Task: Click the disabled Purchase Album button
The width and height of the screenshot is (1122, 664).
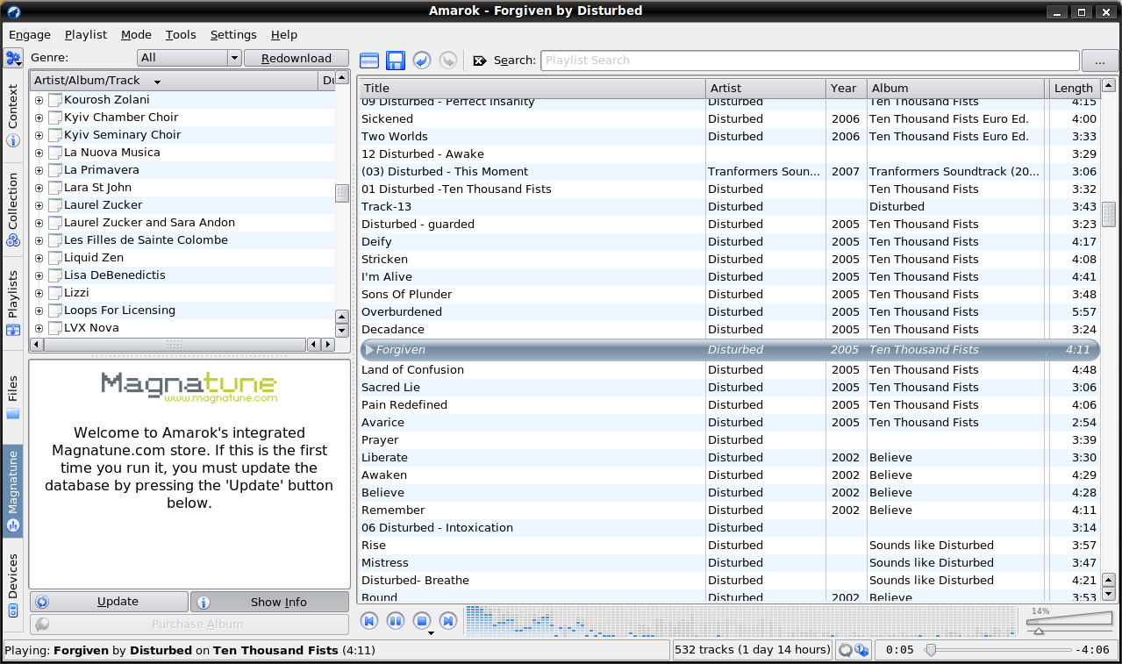Action: pyautogui.click(x=189, y=625)
